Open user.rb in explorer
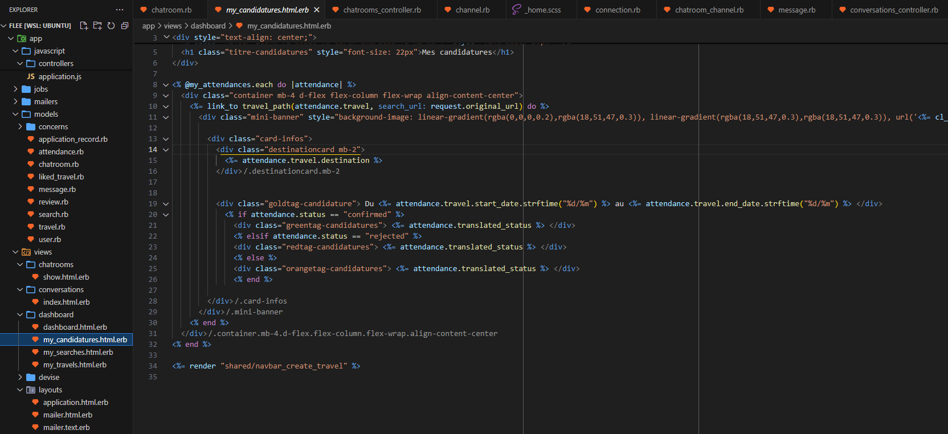Screen dimensions: 948x434 [x=50, y=239]
